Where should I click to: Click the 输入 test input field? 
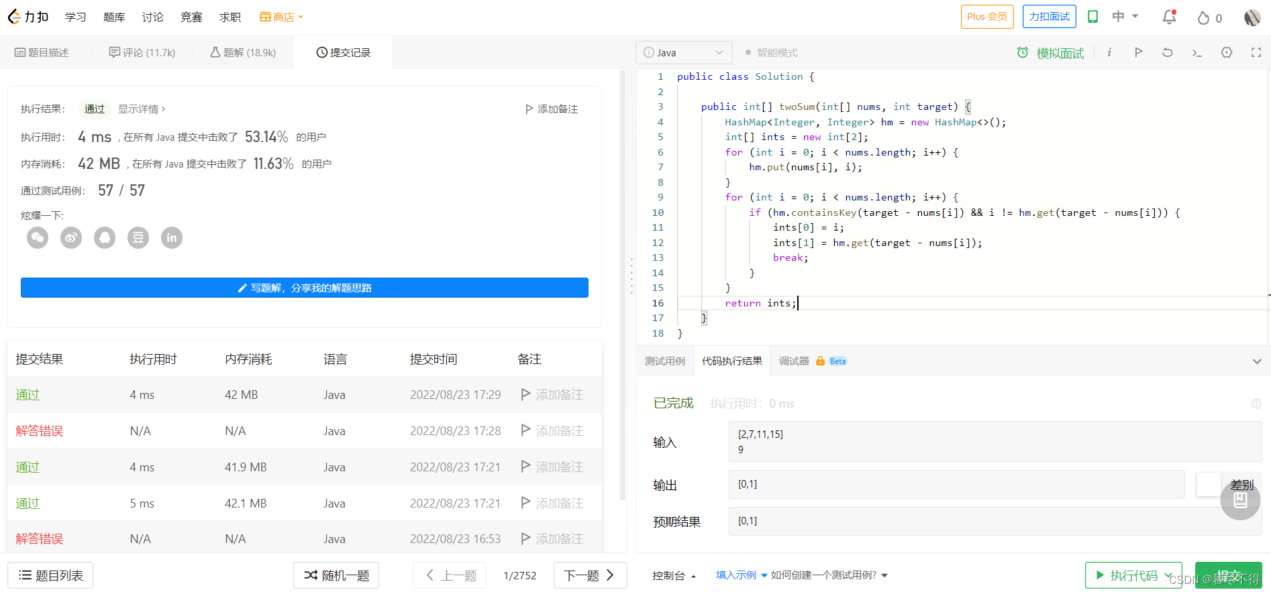(995, 441)
